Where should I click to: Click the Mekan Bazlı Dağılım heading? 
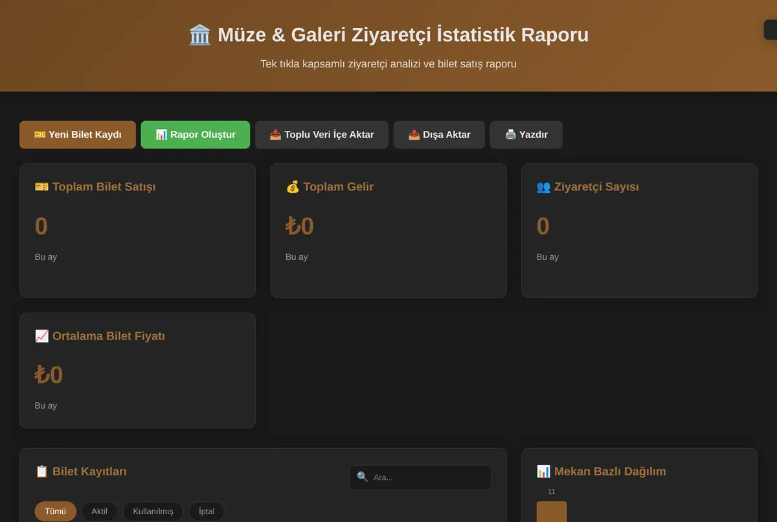(x=601, y=471)
